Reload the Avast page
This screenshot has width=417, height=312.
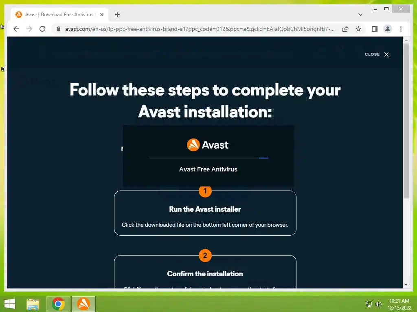[x=42, y=29]
